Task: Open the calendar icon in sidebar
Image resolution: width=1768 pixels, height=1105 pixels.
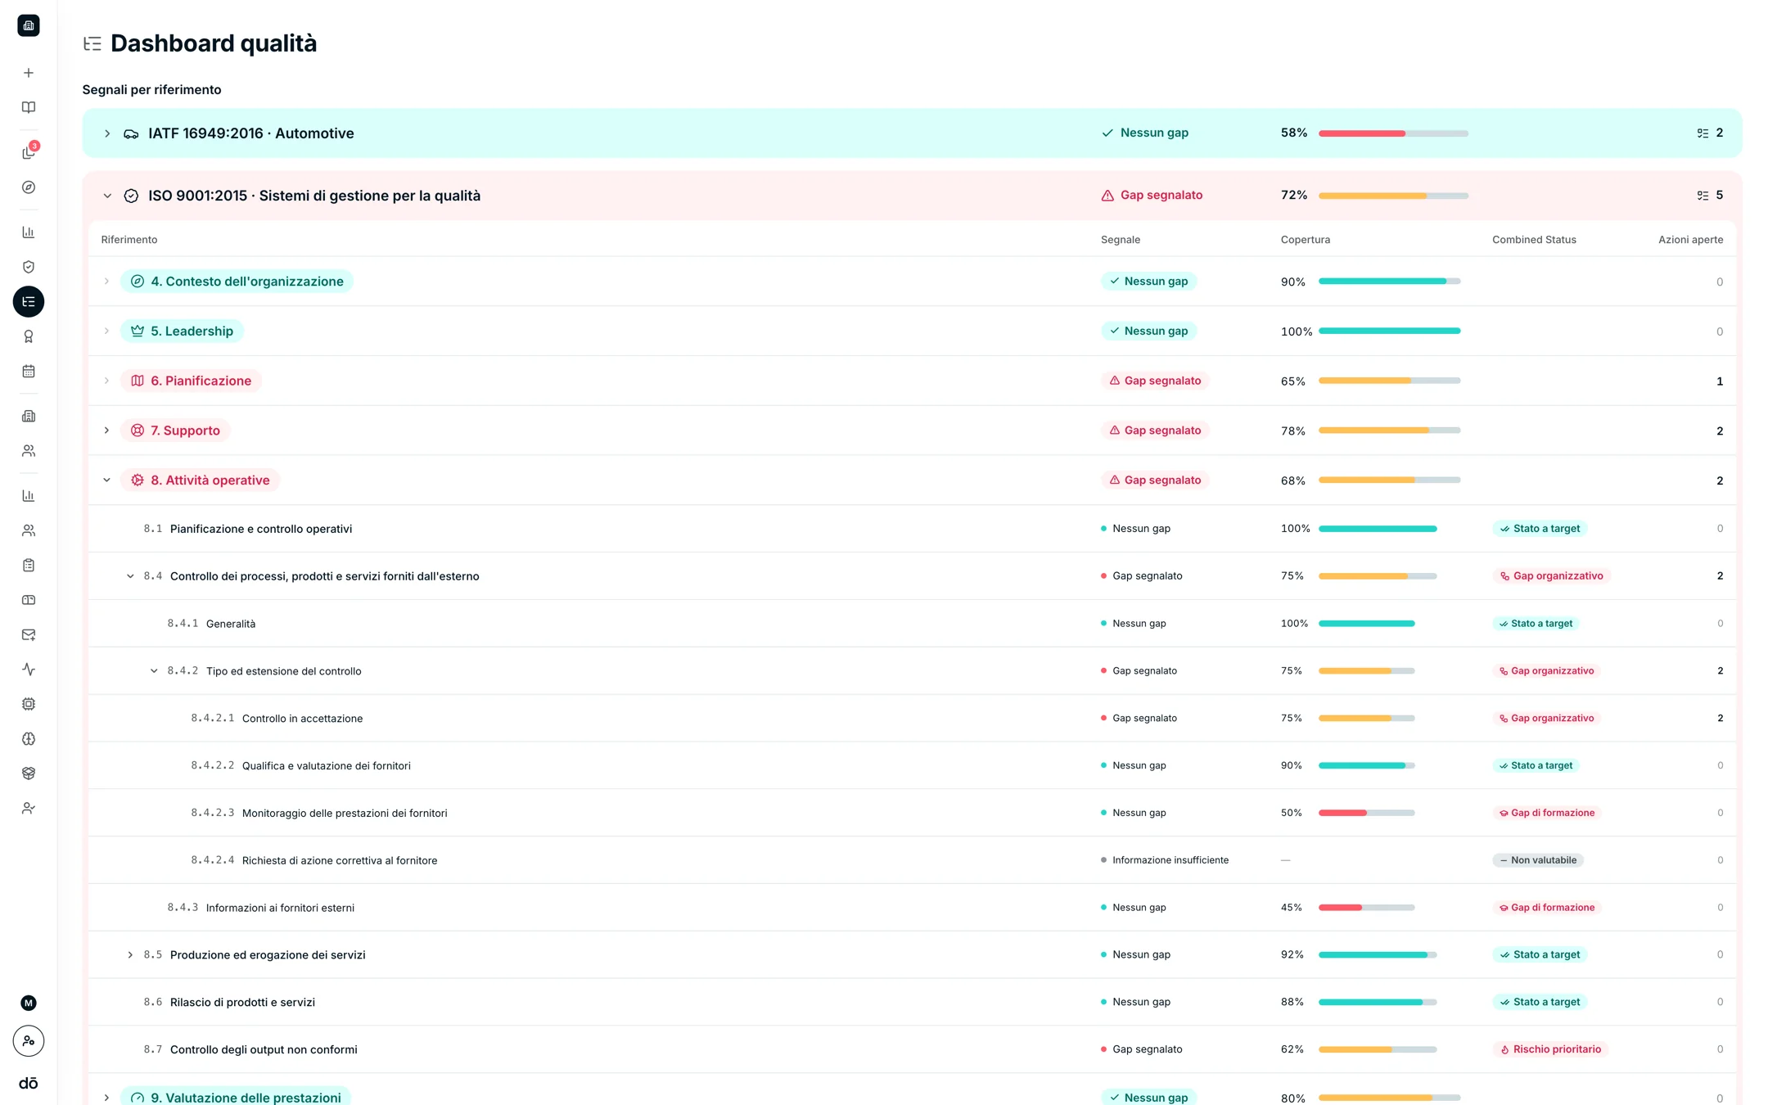Action: [29, 372]
